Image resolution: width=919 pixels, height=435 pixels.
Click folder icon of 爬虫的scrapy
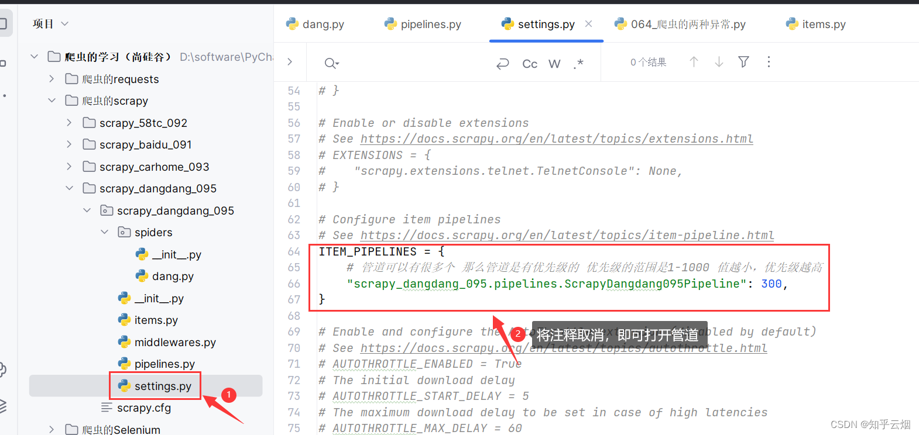coord(72,101)
